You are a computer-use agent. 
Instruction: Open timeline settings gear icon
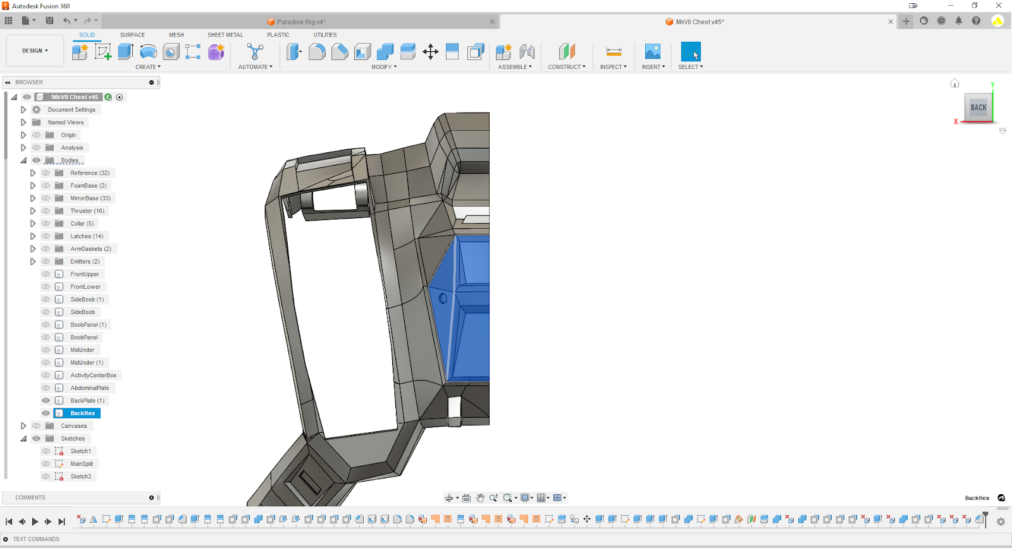click(x=1001, y=521)
